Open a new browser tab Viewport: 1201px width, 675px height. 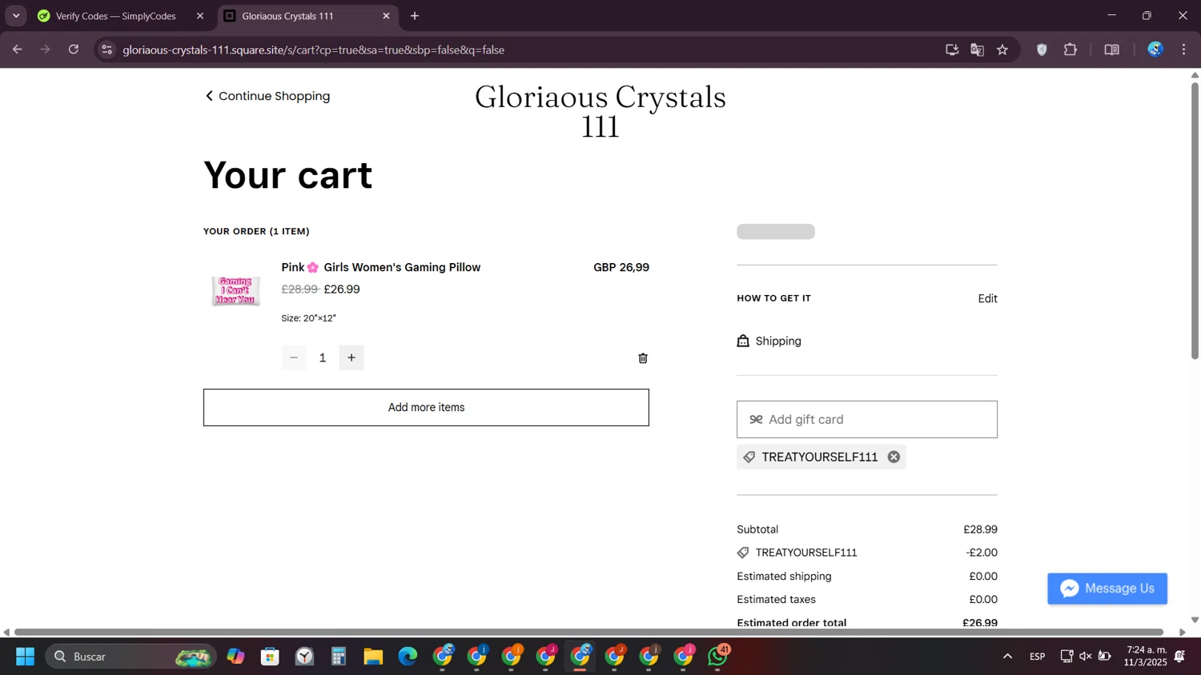[415, 16]
